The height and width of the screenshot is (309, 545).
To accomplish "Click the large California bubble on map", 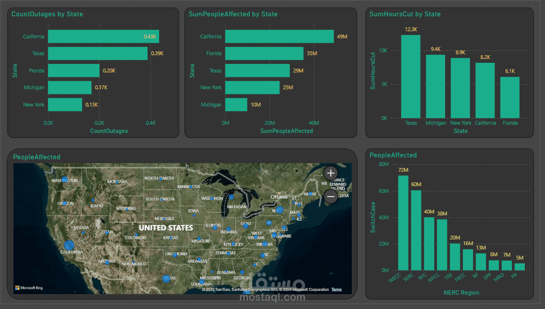I will point(69,245).
